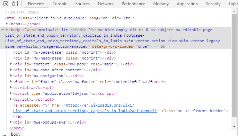The image size is (238, 136).
Task: Activate the inspect element picker icon
Action: 6,4
